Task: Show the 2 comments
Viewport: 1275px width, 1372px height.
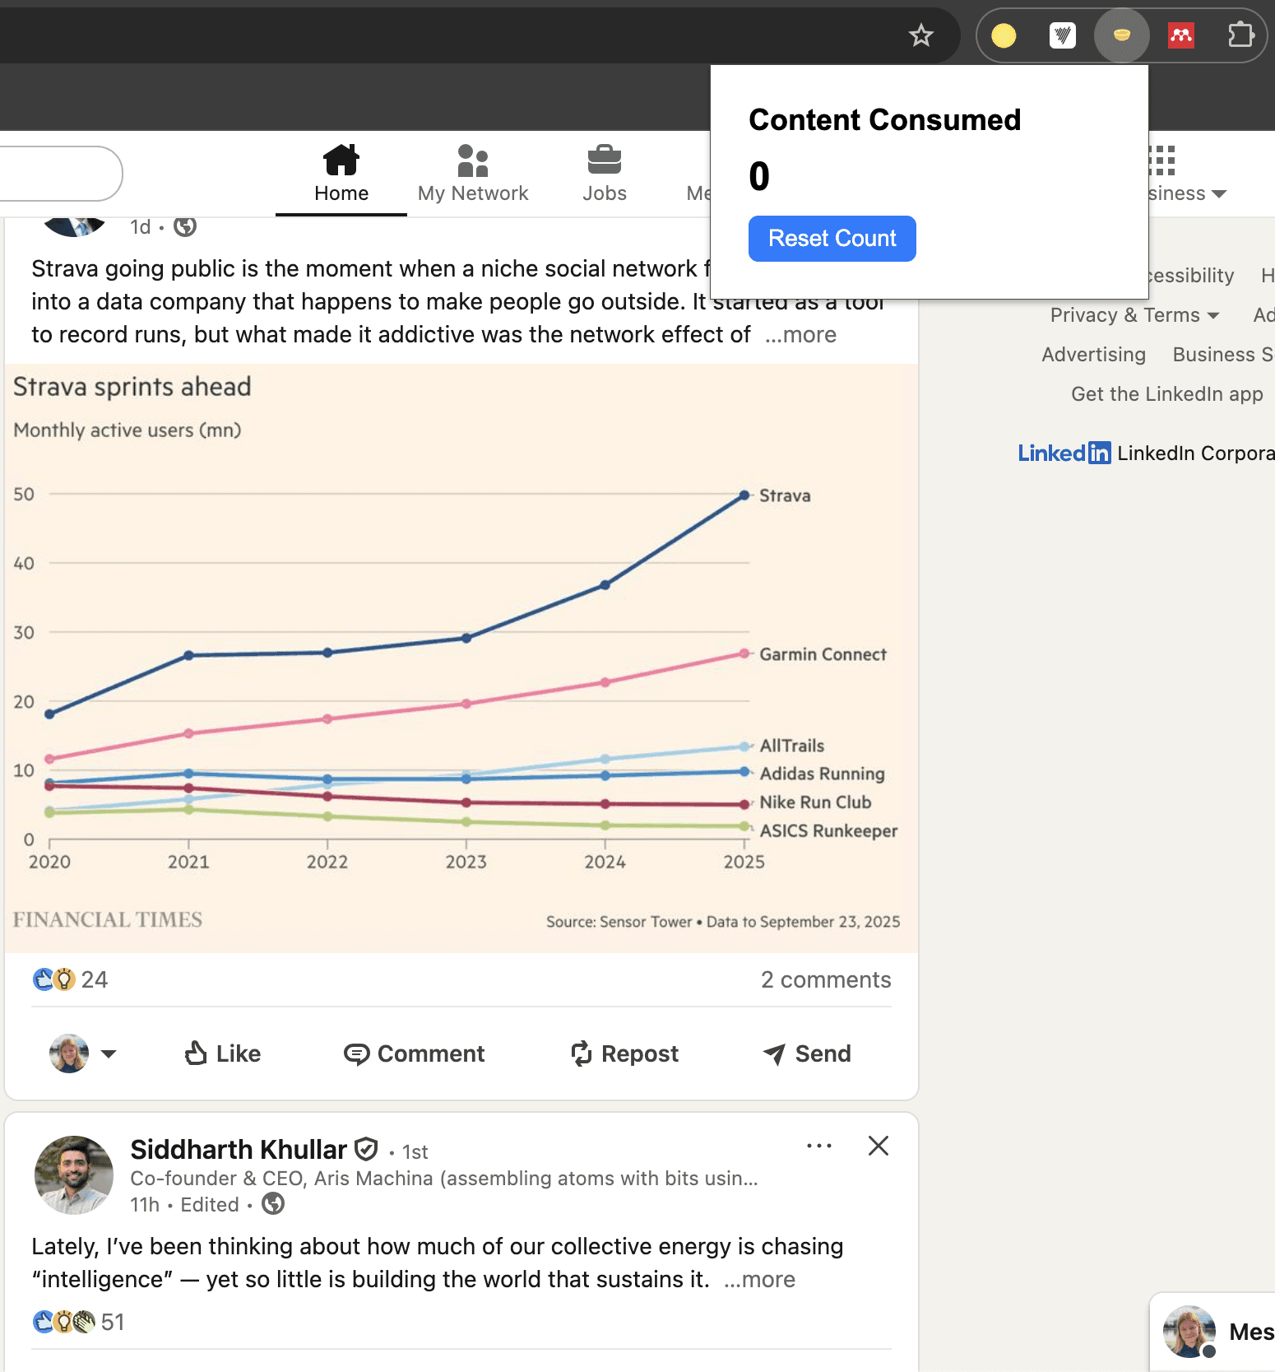Action: pyautogui.click(x=826, y=979)
